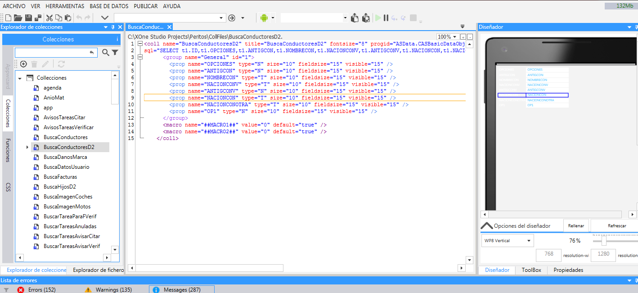Open the HERRAMIENTAS menu
The image size is (638, 293).
(x=65, y=6)
